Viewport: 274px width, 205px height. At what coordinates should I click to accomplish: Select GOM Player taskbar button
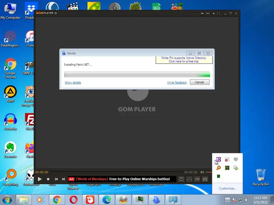coord(90,200)
